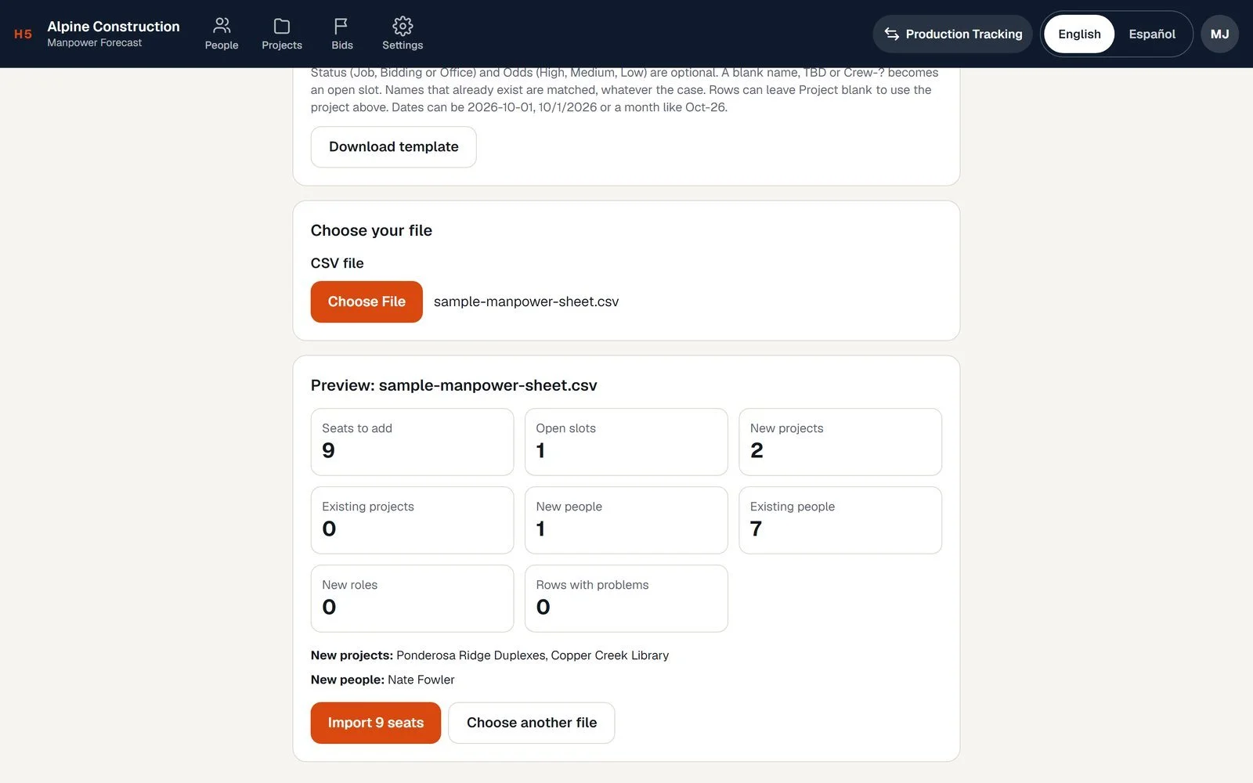The image size is (1253, 783).
Task: Click the Manpower Forecast subtitle
Action: (95, 43)
